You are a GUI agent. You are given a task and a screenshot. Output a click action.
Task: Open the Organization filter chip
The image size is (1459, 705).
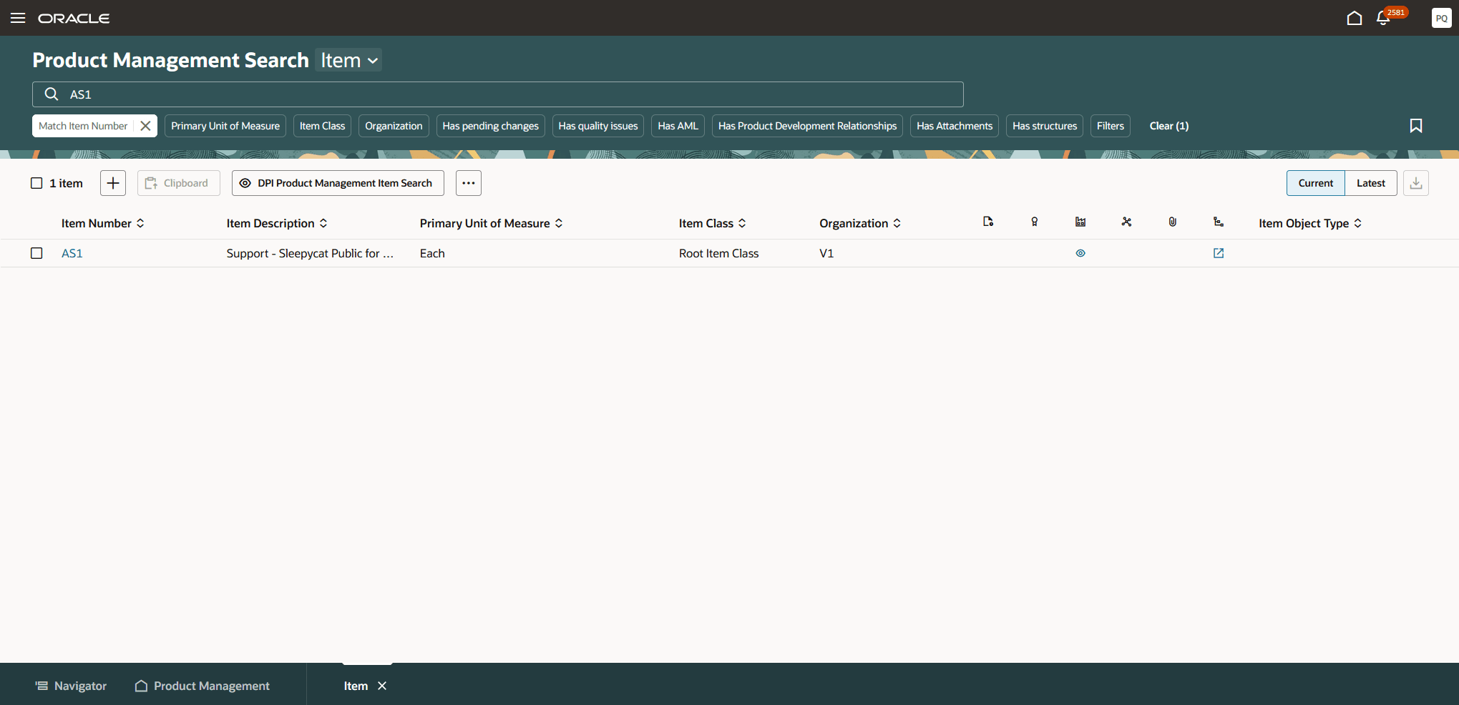click(394, 126)
